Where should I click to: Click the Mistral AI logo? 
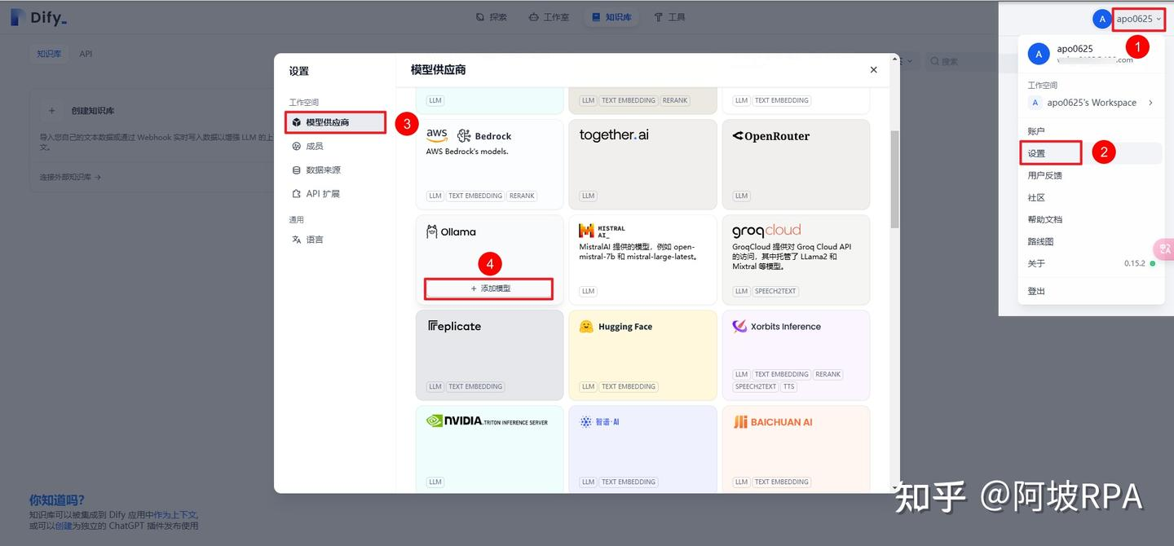tap(602, 231)
